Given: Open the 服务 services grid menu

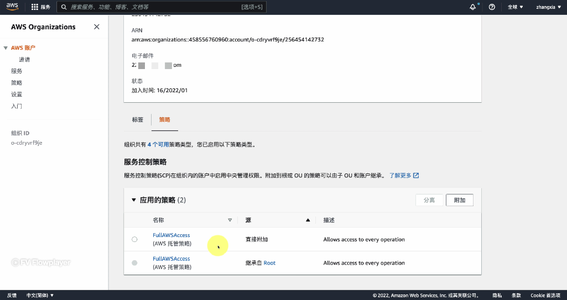Looking at the screenshot, I should click(41, 7).
